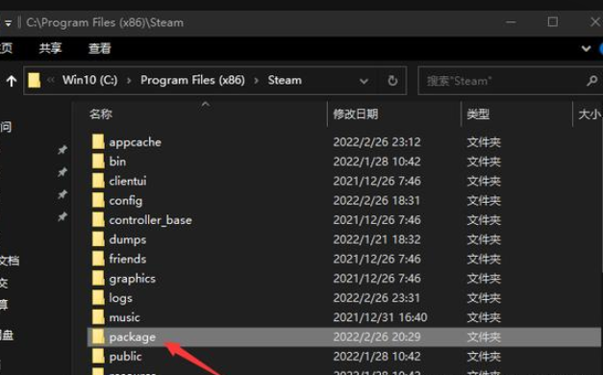The image size is (603, 375).
Task: Click 文件夹 type cell in friends row
Action: coord(484,259)
